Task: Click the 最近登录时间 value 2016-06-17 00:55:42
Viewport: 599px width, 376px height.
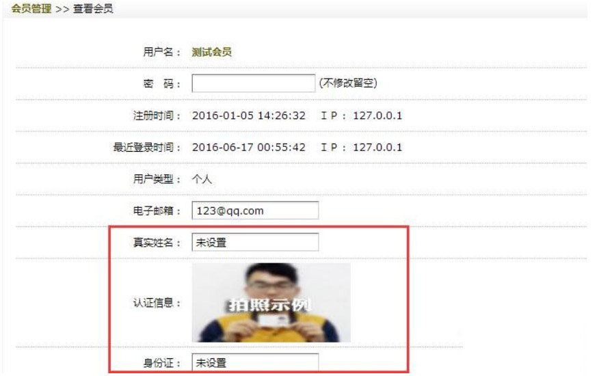Action: [x=249, y=147]
